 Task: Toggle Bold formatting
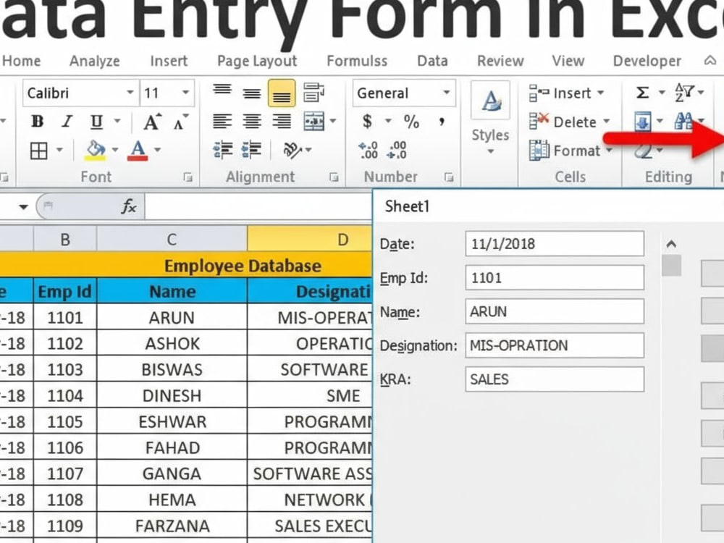click(x=38, y=122)
